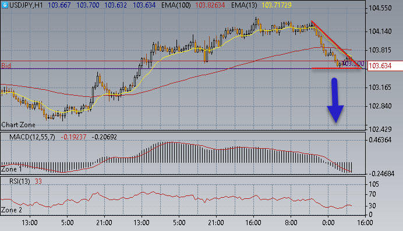Click the 103.815 price axis label
Image resolution: width=403 pixels, height=231 pixels.
(x=380, y=50)
